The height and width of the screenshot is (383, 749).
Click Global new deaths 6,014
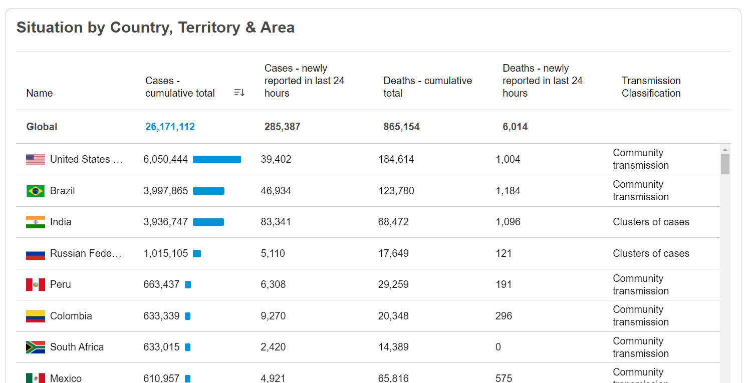(515, 127)
